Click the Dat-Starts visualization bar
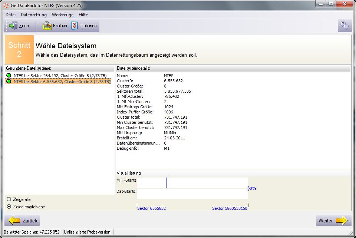356x238 pixels. coord(192,194)
